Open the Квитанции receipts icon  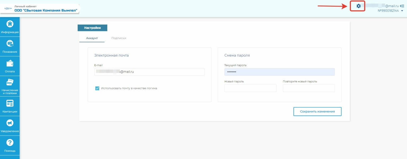[x=10, y=104]
